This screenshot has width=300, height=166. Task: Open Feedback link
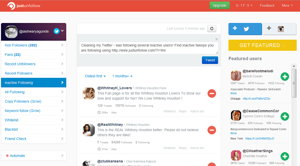pos(267,6)
